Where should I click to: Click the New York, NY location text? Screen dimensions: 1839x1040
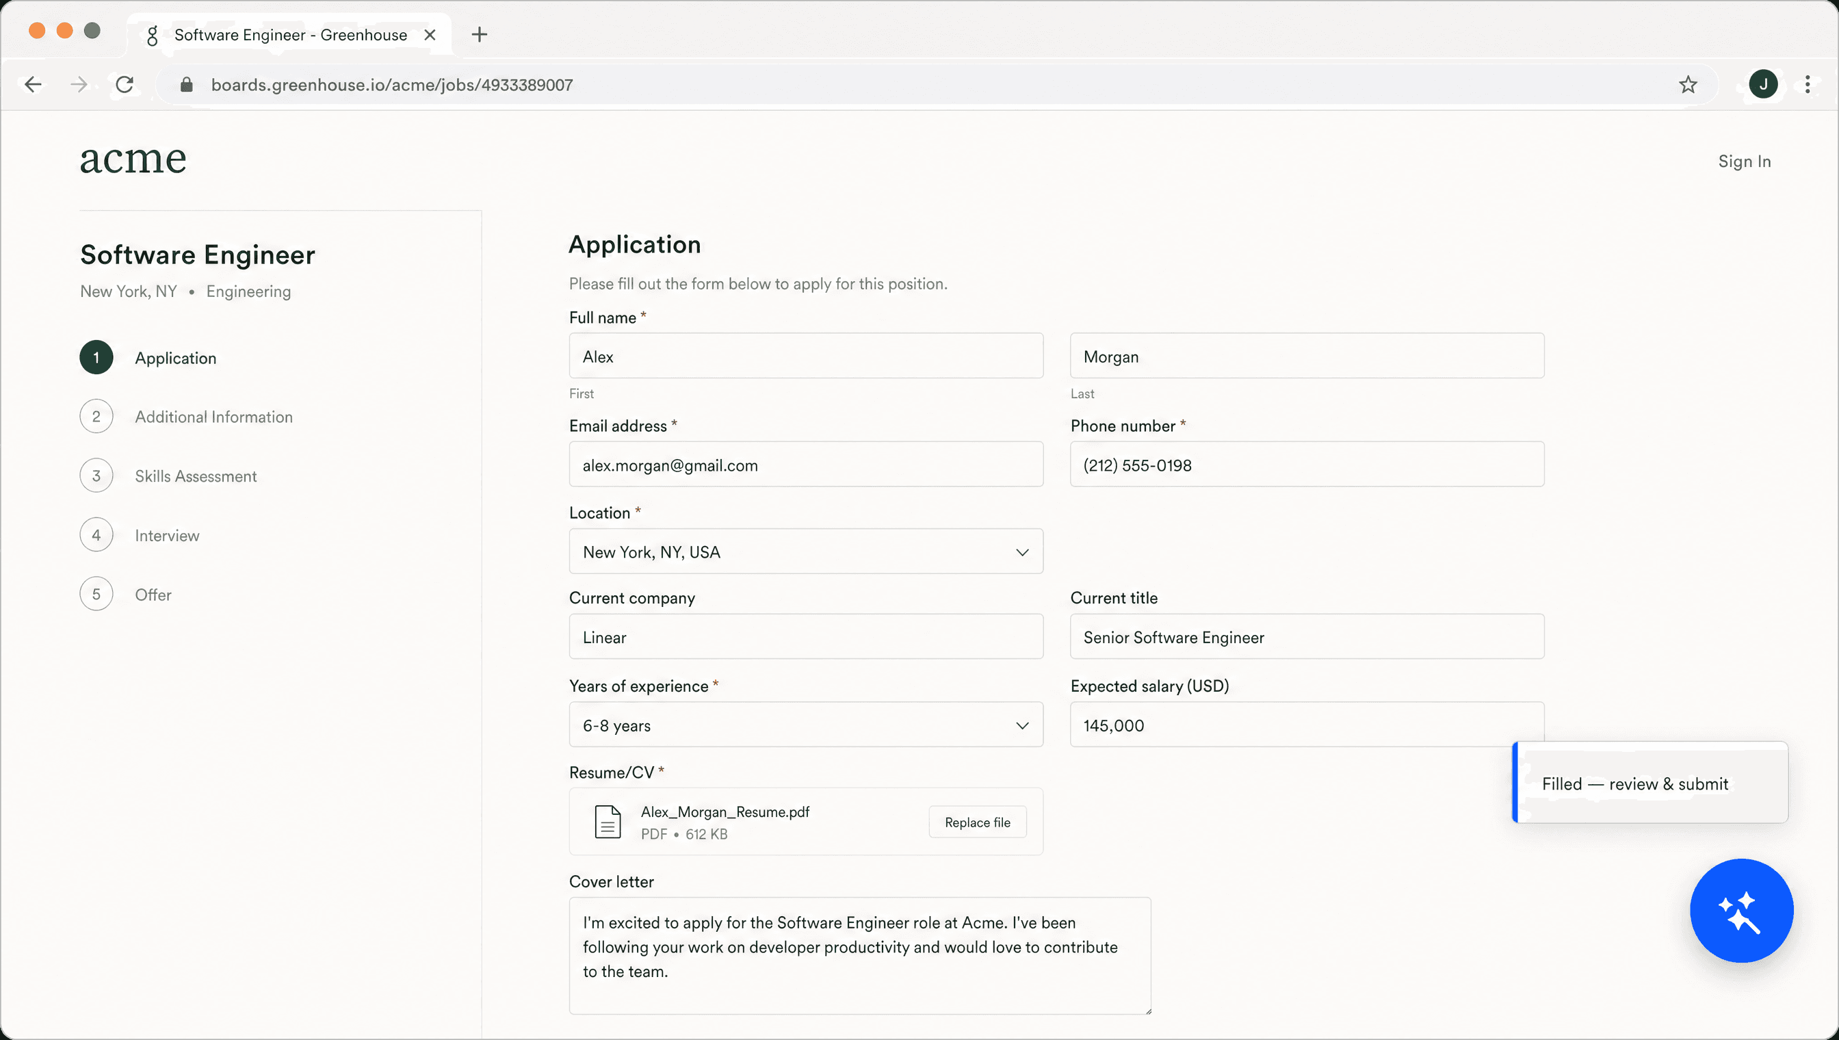coord(129,291)
